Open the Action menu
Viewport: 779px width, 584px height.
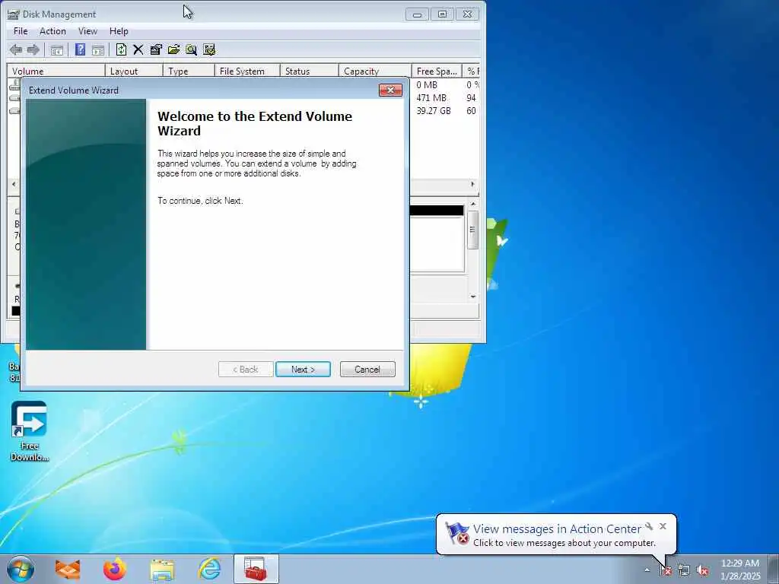[x=52, y=31]
